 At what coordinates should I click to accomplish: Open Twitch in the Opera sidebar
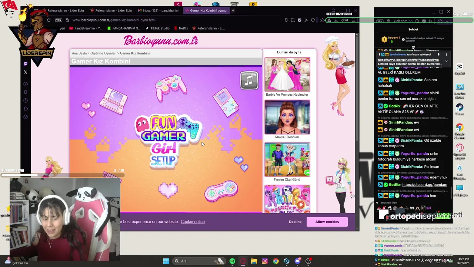click(26, 64)
